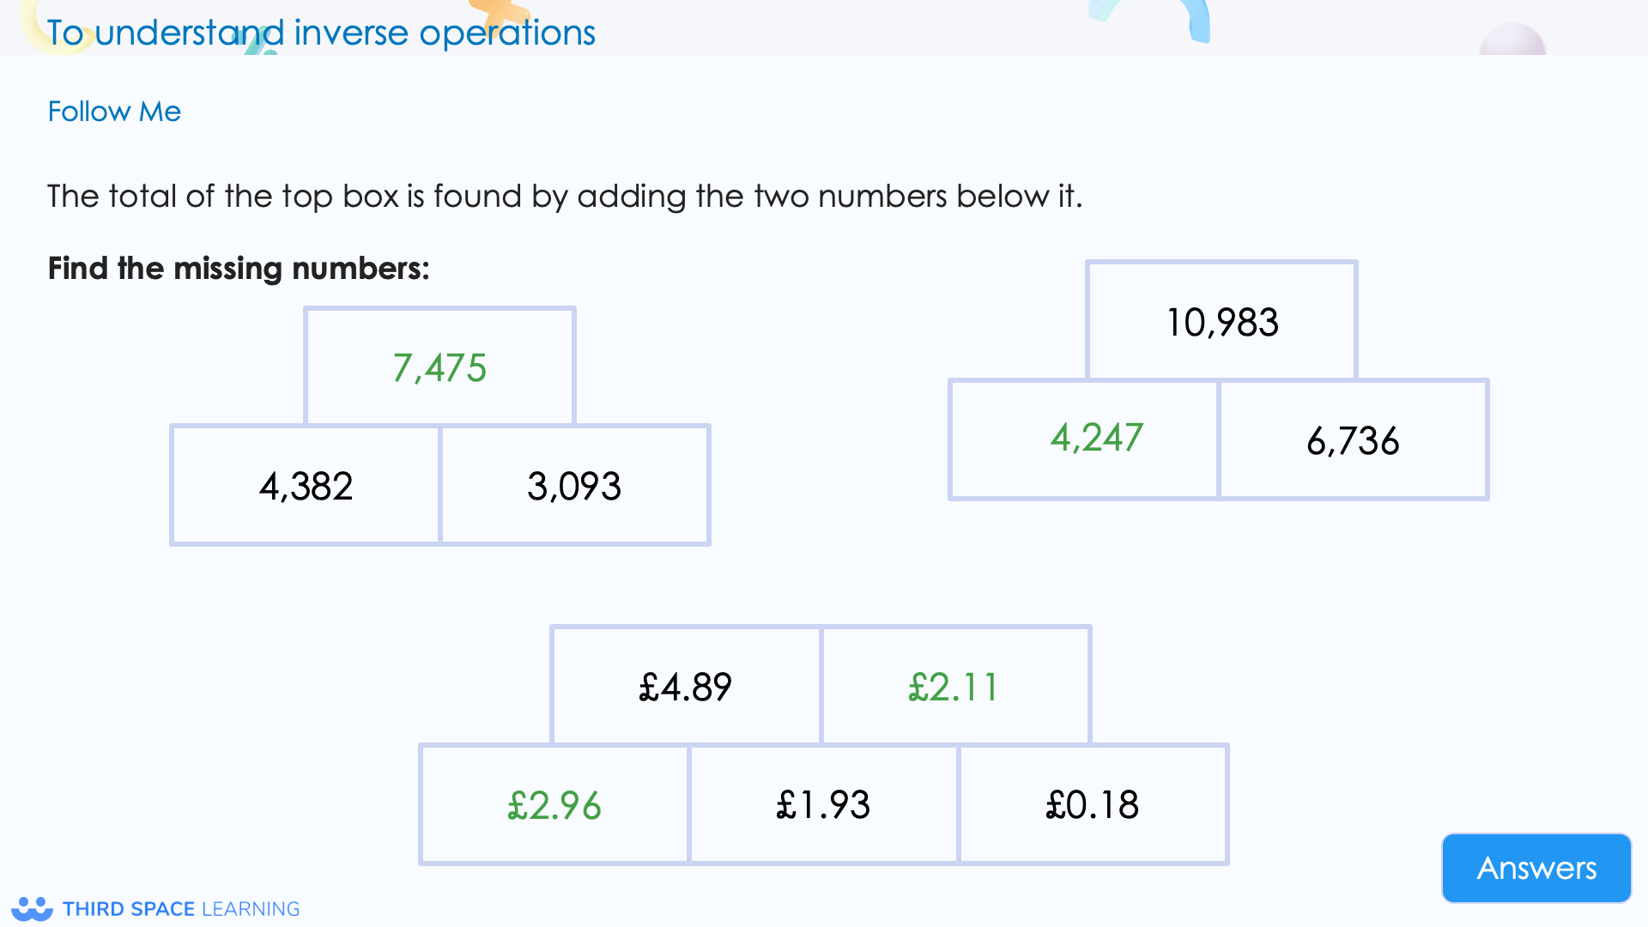Select the slide title text
1648x927 pixels.
(320, 32)
